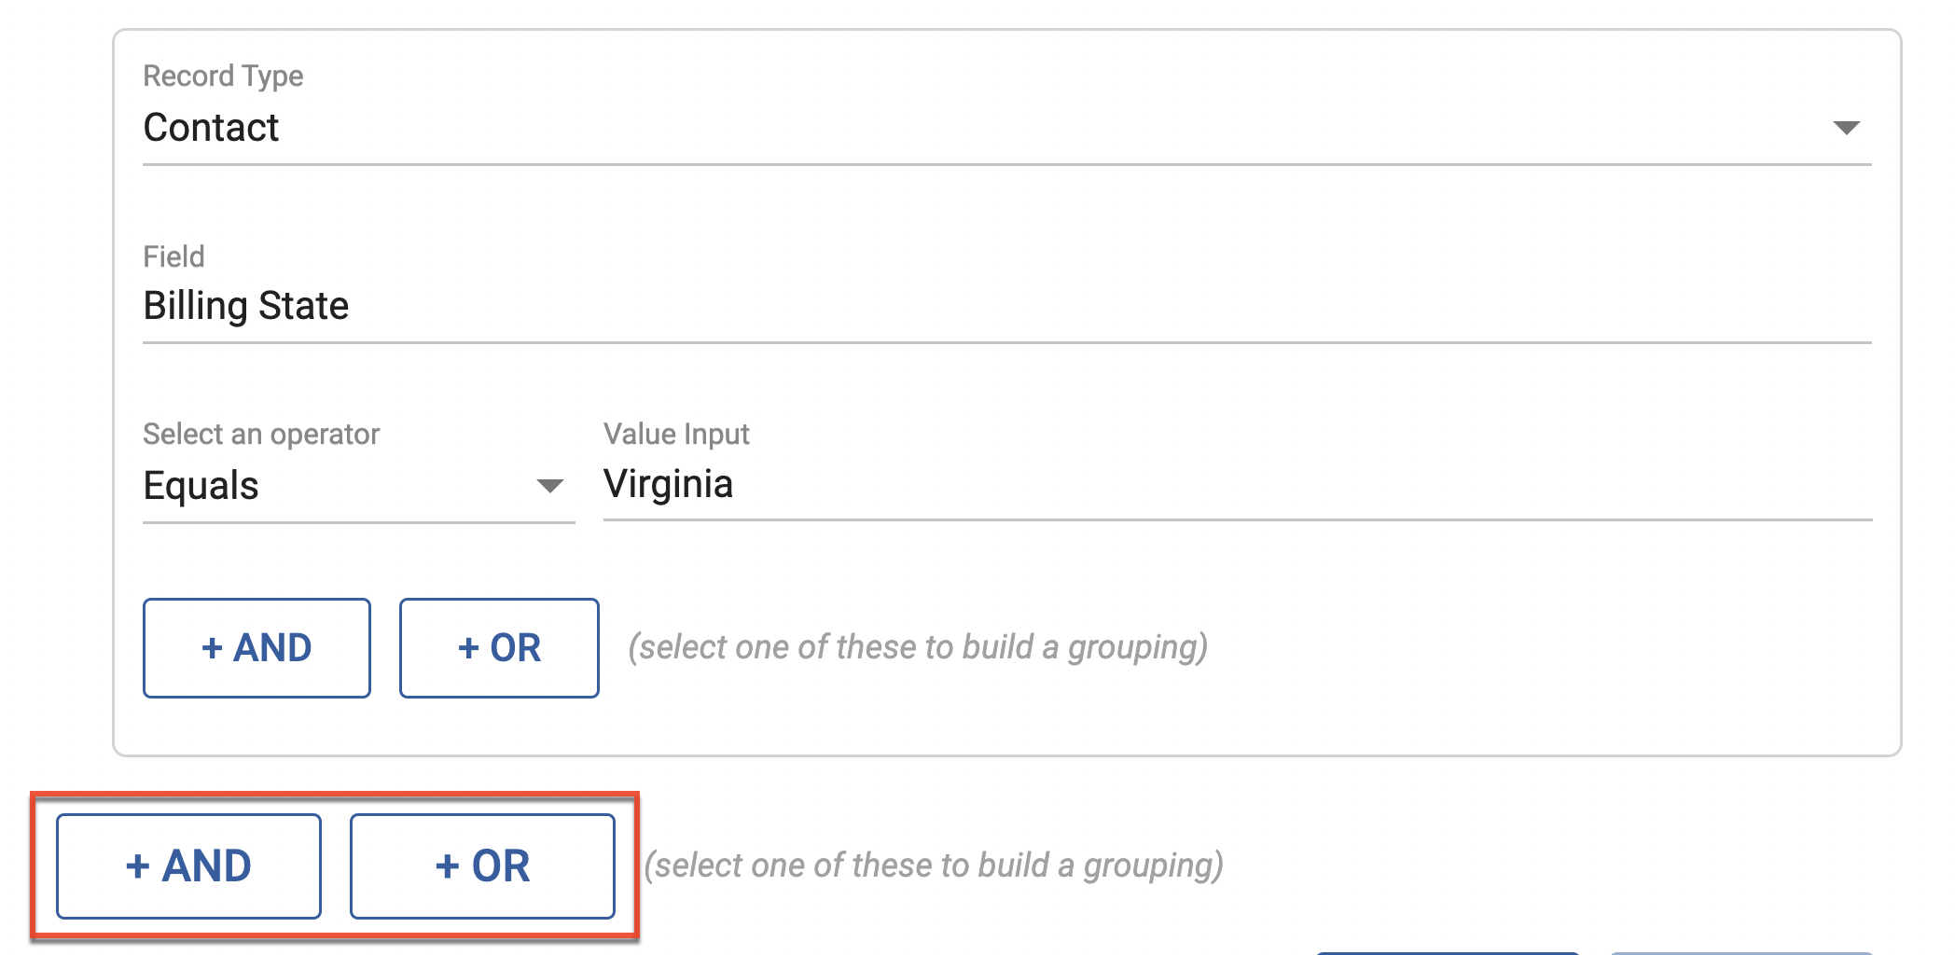Click the plus sign on the highlighted outer OR button
Viewport: 1955px width, 955px height.
(447, 866)
